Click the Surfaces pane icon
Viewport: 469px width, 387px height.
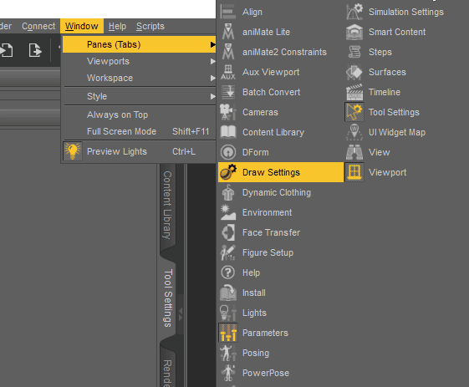(354, 72)
